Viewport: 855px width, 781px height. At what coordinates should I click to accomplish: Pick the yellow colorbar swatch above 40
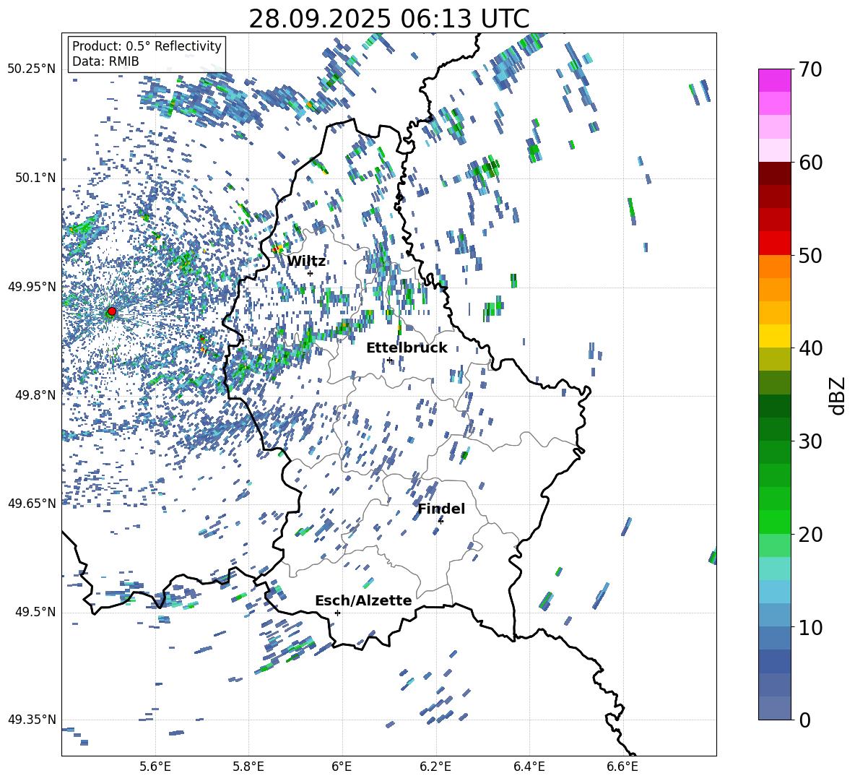pos(775,336)
